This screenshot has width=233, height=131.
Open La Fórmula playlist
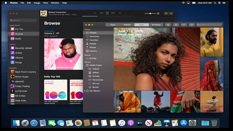(x=23, y=91)
